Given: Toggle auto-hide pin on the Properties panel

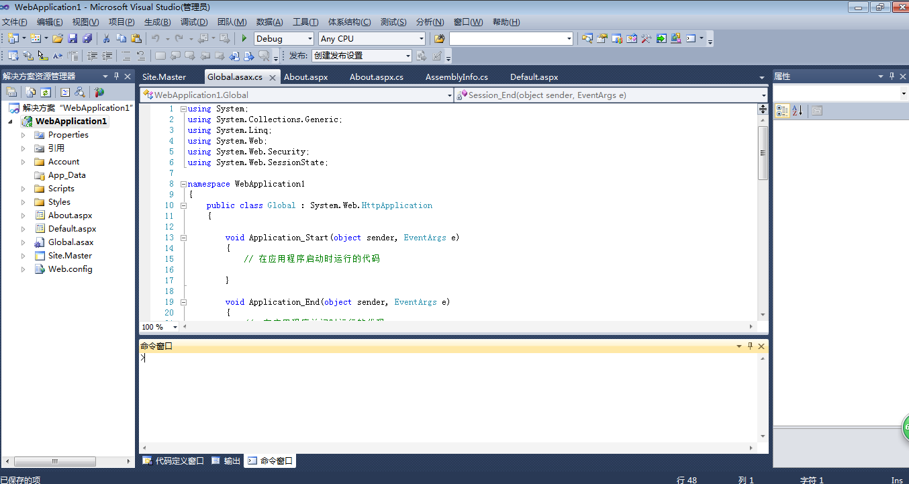Looking at the screenshot, I should [892, 76].
